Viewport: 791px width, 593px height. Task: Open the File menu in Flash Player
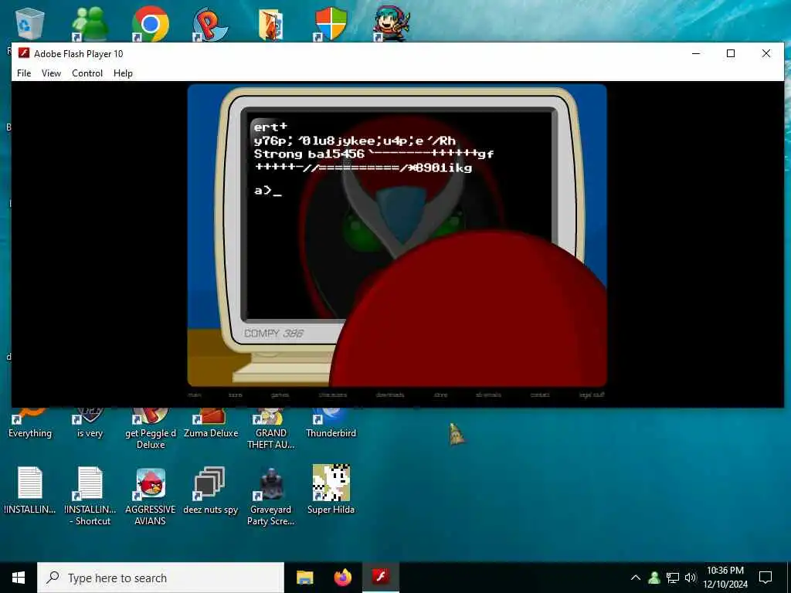[x=24, y=73]
